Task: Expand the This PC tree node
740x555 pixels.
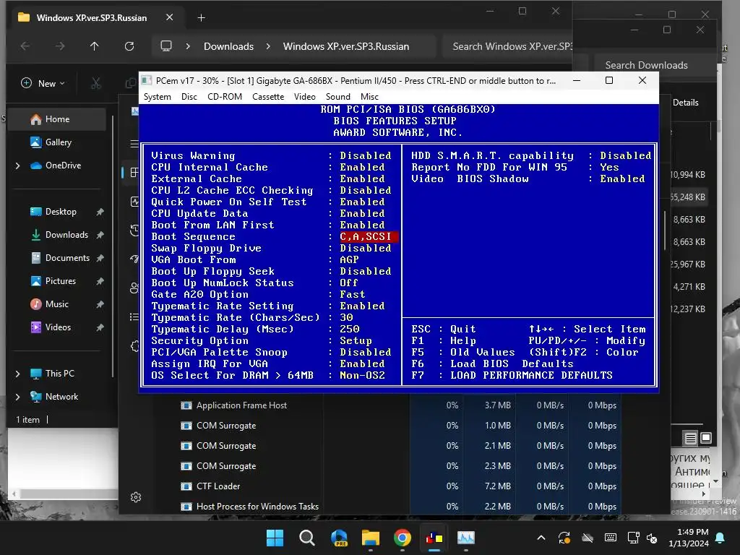Action: pyautogui.click(x=18, y=374)
